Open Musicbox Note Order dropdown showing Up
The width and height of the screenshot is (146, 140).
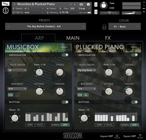[x=17, y=70]
